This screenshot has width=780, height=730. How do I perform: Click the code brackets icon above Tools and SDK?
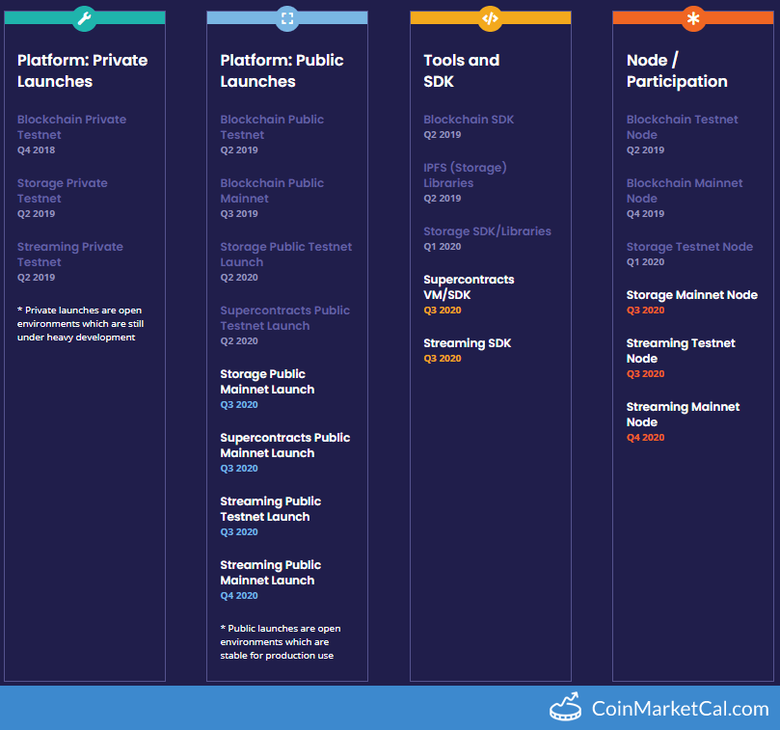pos(490,18)
